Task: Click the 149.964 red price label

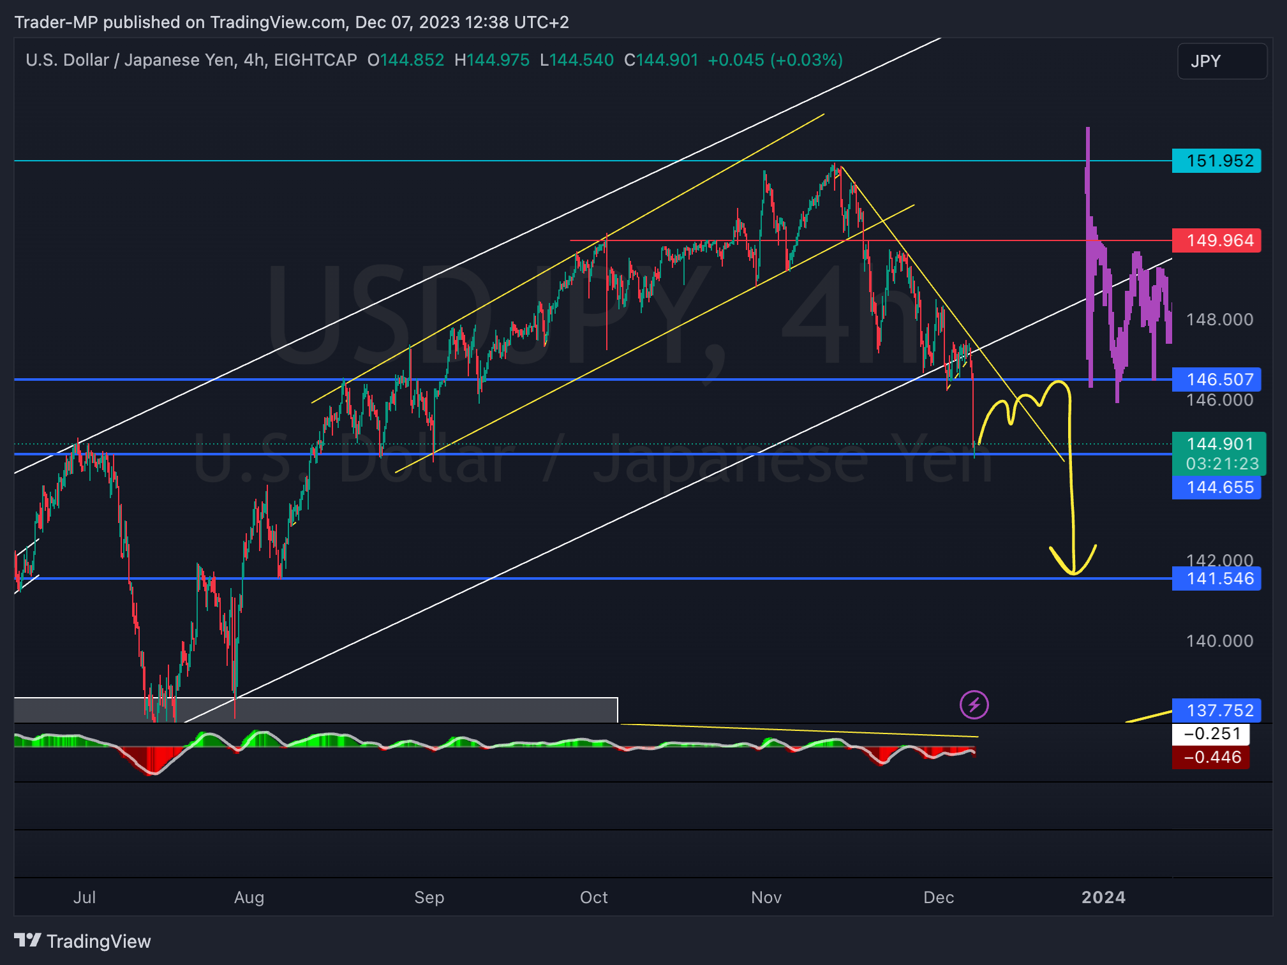Action: (1216, 240)
